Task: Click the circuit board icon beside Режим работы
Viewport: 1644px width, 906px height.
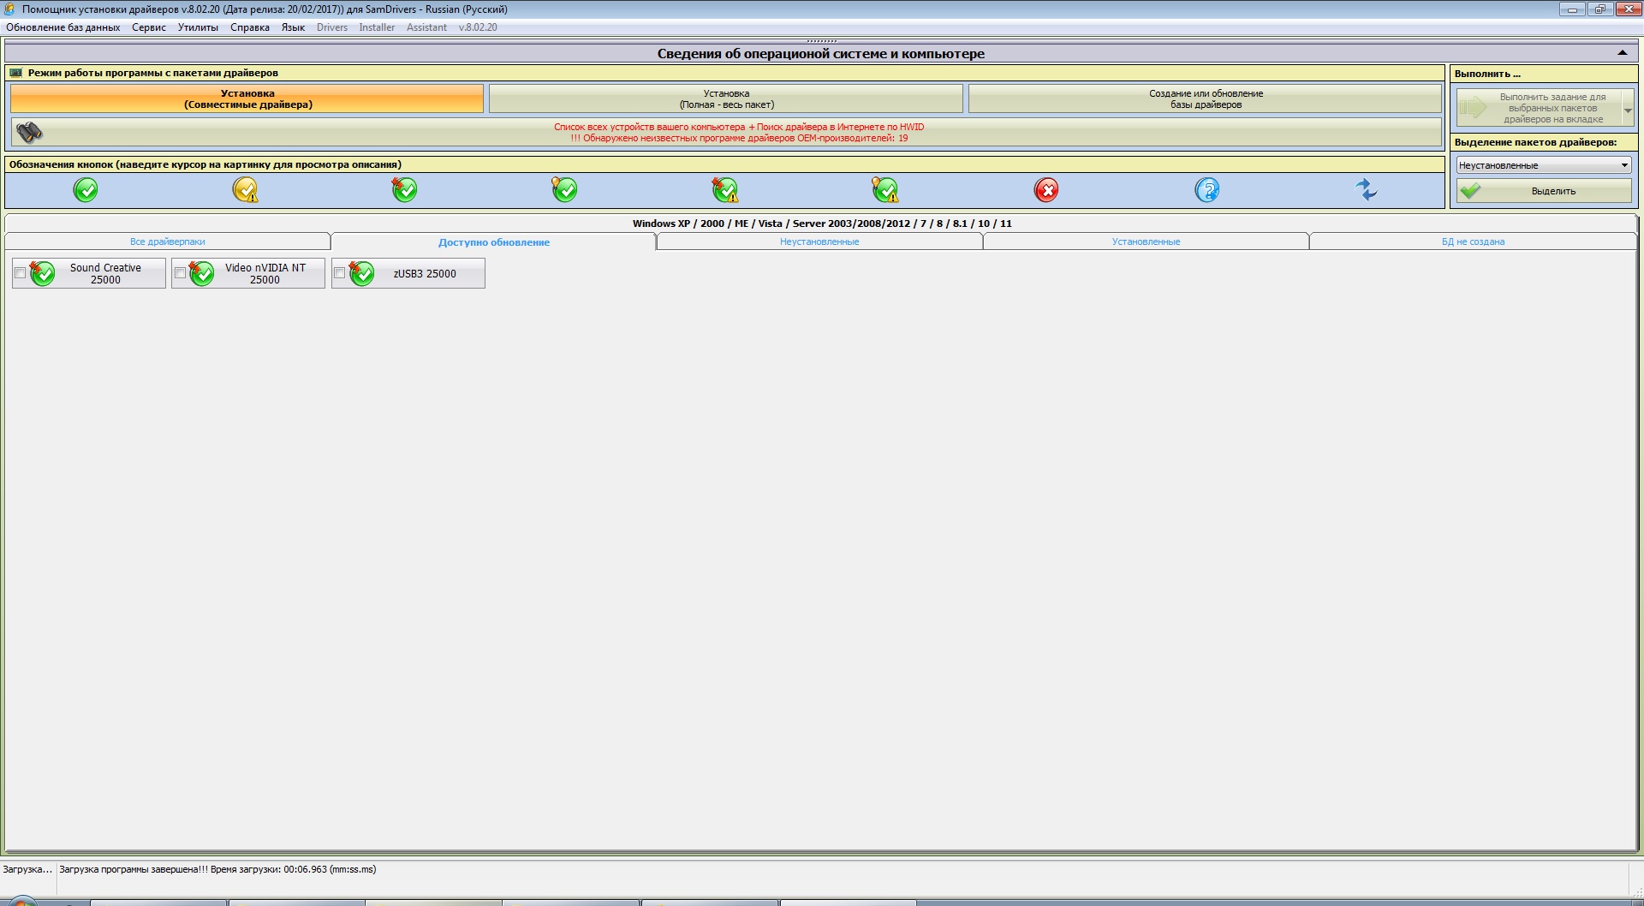Action: (x=15, y=73)
